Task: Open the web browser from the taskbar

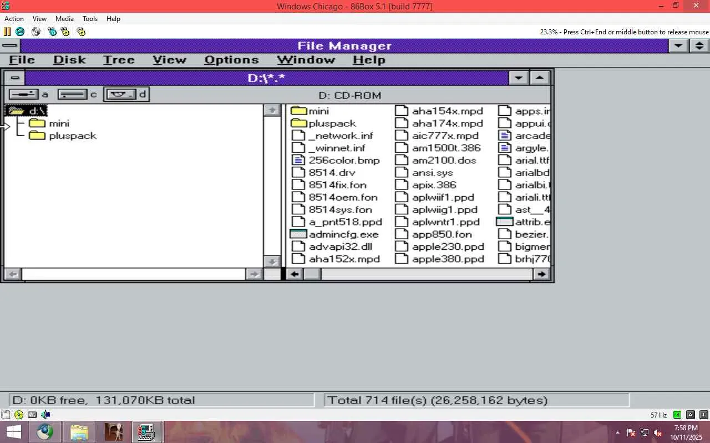Action: pos(45,432)
